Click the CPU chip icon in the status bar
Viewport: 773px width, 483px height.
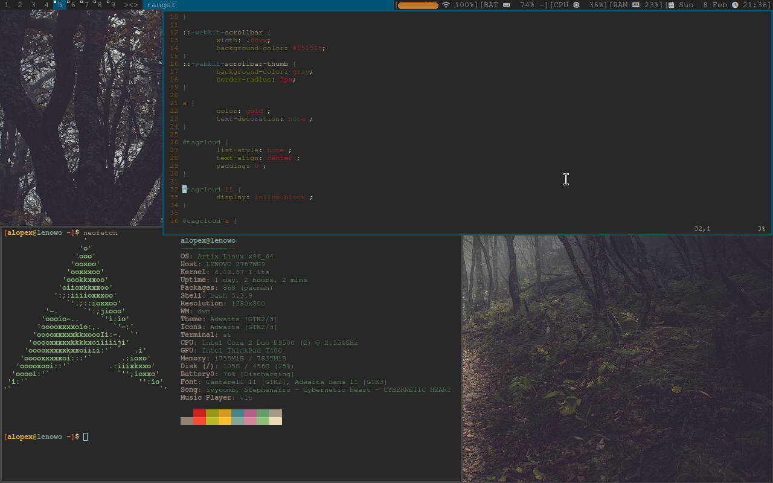click(576, 5)
